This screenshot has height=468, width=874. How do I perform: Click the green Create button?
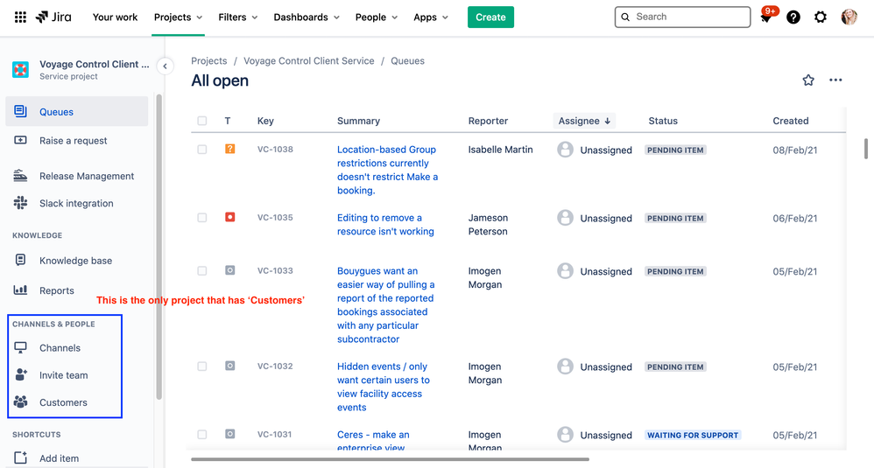click(490, 17)
